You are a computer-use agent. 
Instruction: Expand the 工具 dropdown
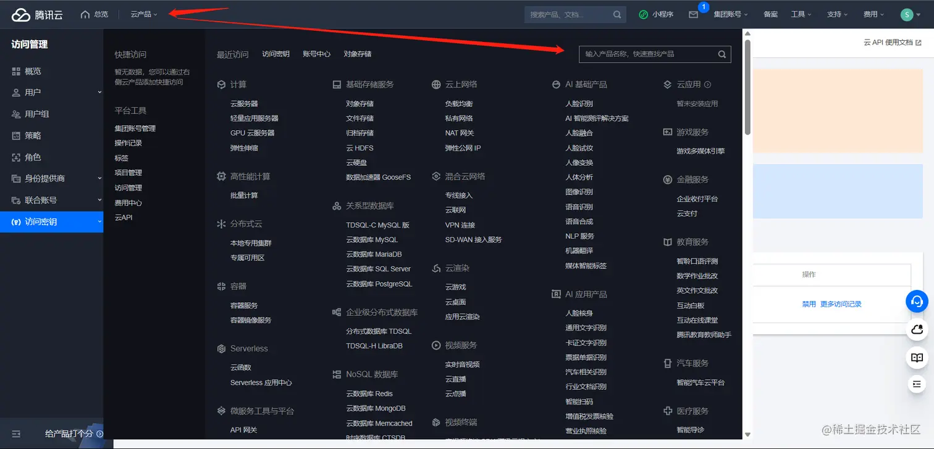point(801,14)
